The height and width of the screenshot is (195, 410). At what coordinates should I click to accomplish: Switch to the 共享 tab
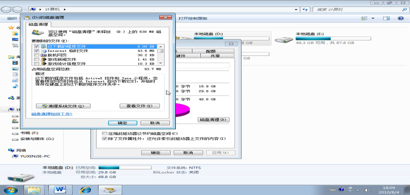click(x=214, y=56)
